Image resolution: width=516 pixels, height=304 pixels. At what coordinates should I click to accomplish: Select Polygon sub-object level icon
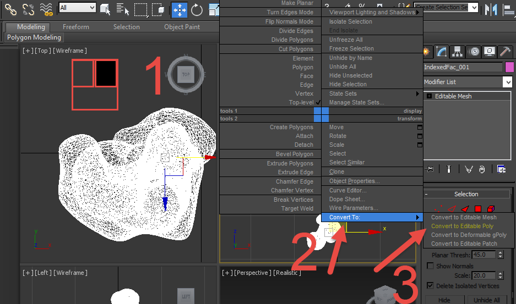[x=478, y=209]
